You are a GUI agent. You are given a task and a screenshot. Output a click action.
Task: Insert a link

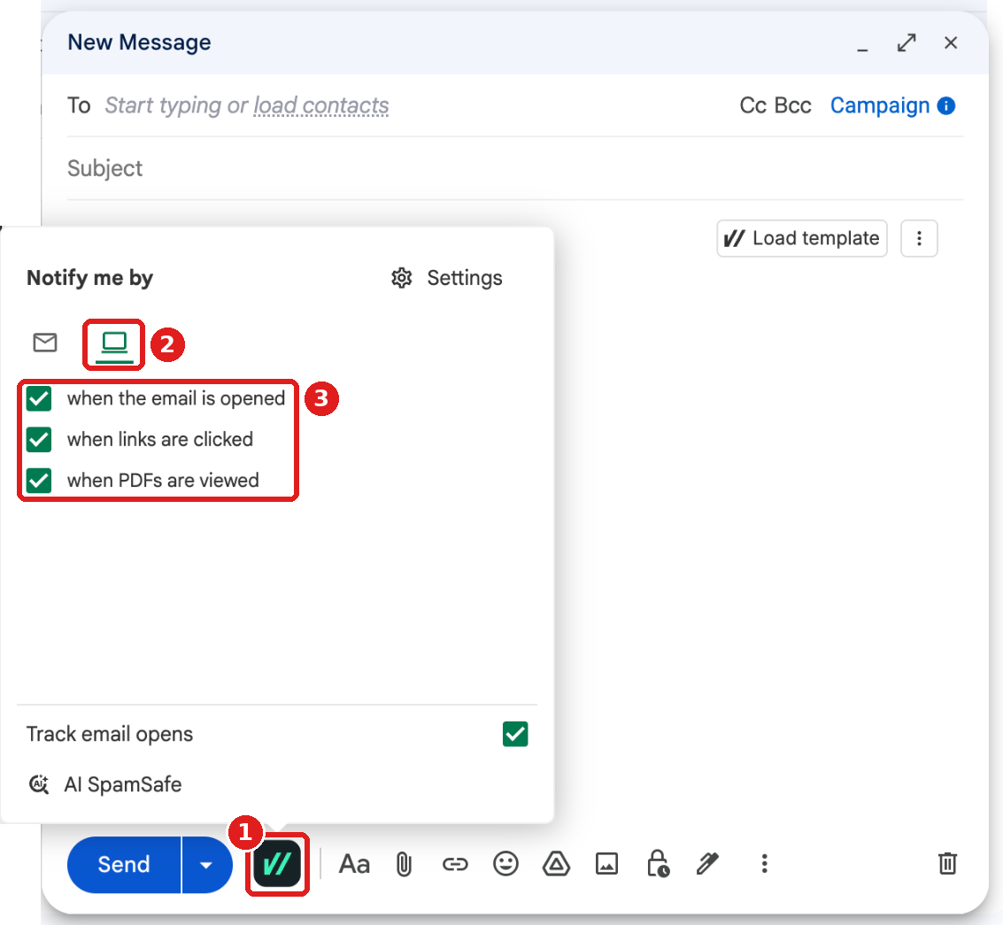pos(455,864)
